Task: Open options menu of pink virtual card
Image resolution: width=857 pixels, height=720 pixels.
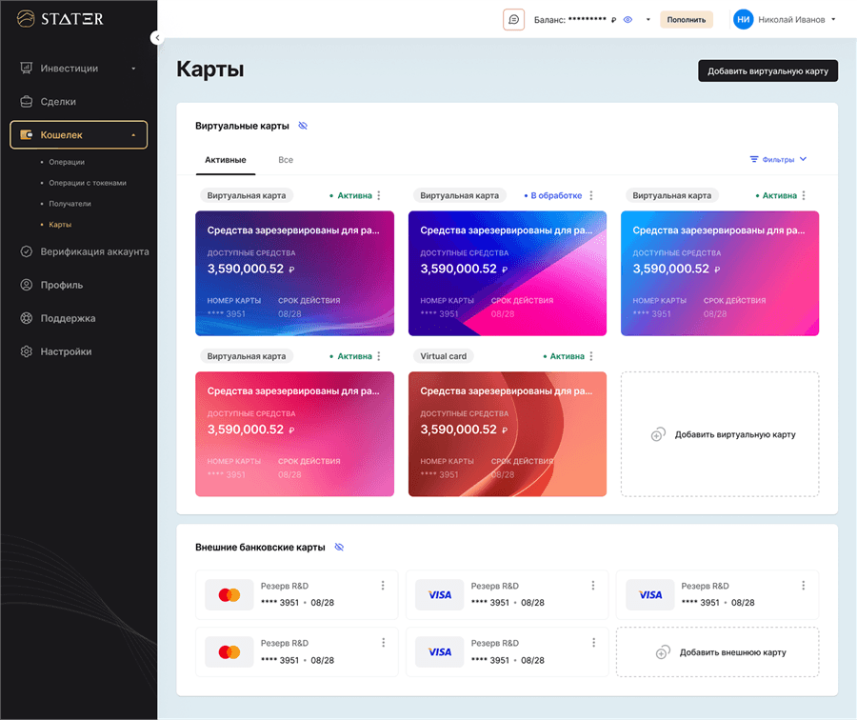Action: coord(379,356)
